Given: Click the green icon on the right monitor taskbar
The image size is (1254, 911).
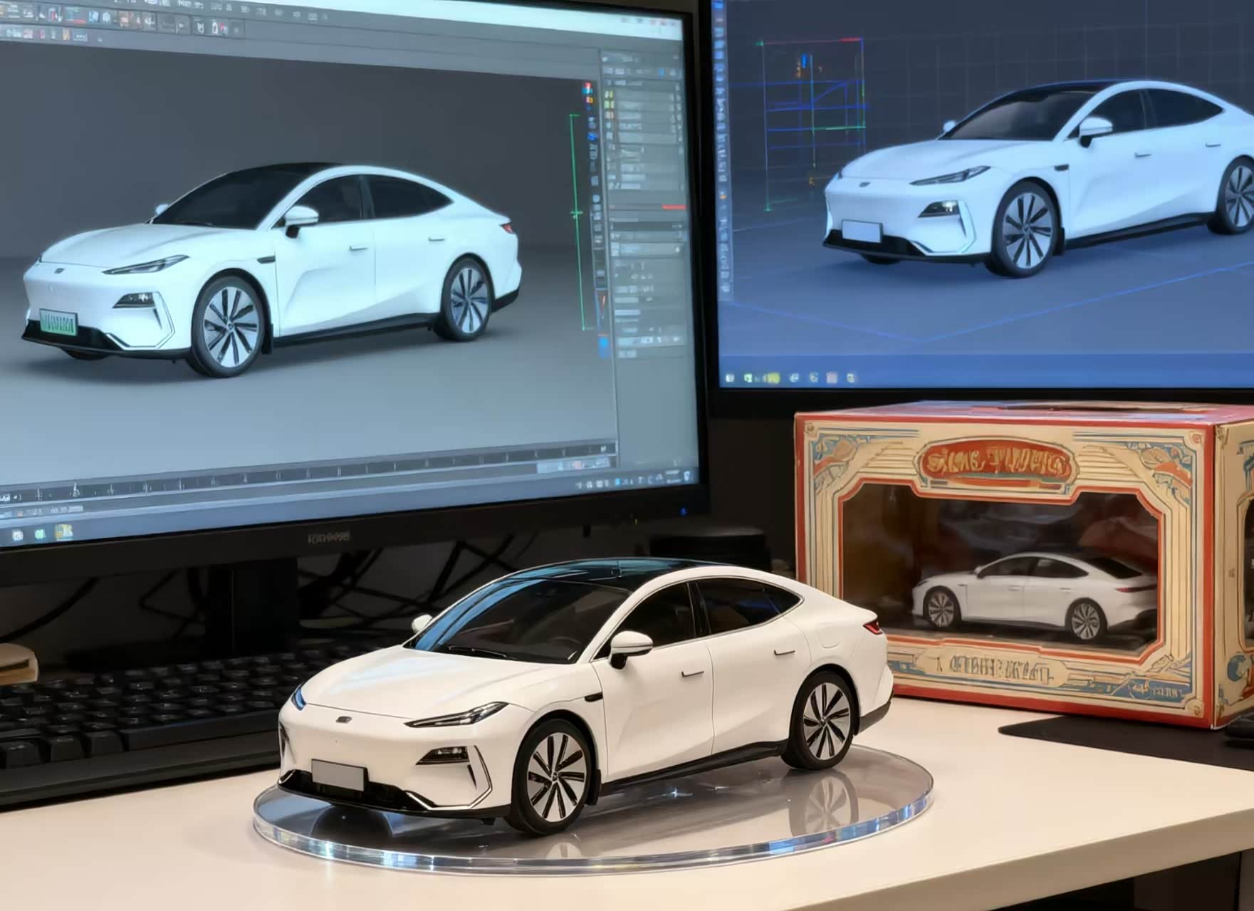Looking at the screenshot, I should [774, 377].
